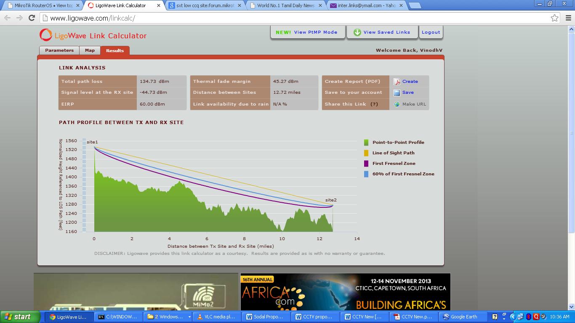Click the Thermal fade margin value 45.27 dBm
This screenshot has height=323, width=575.
coord(286,82)
